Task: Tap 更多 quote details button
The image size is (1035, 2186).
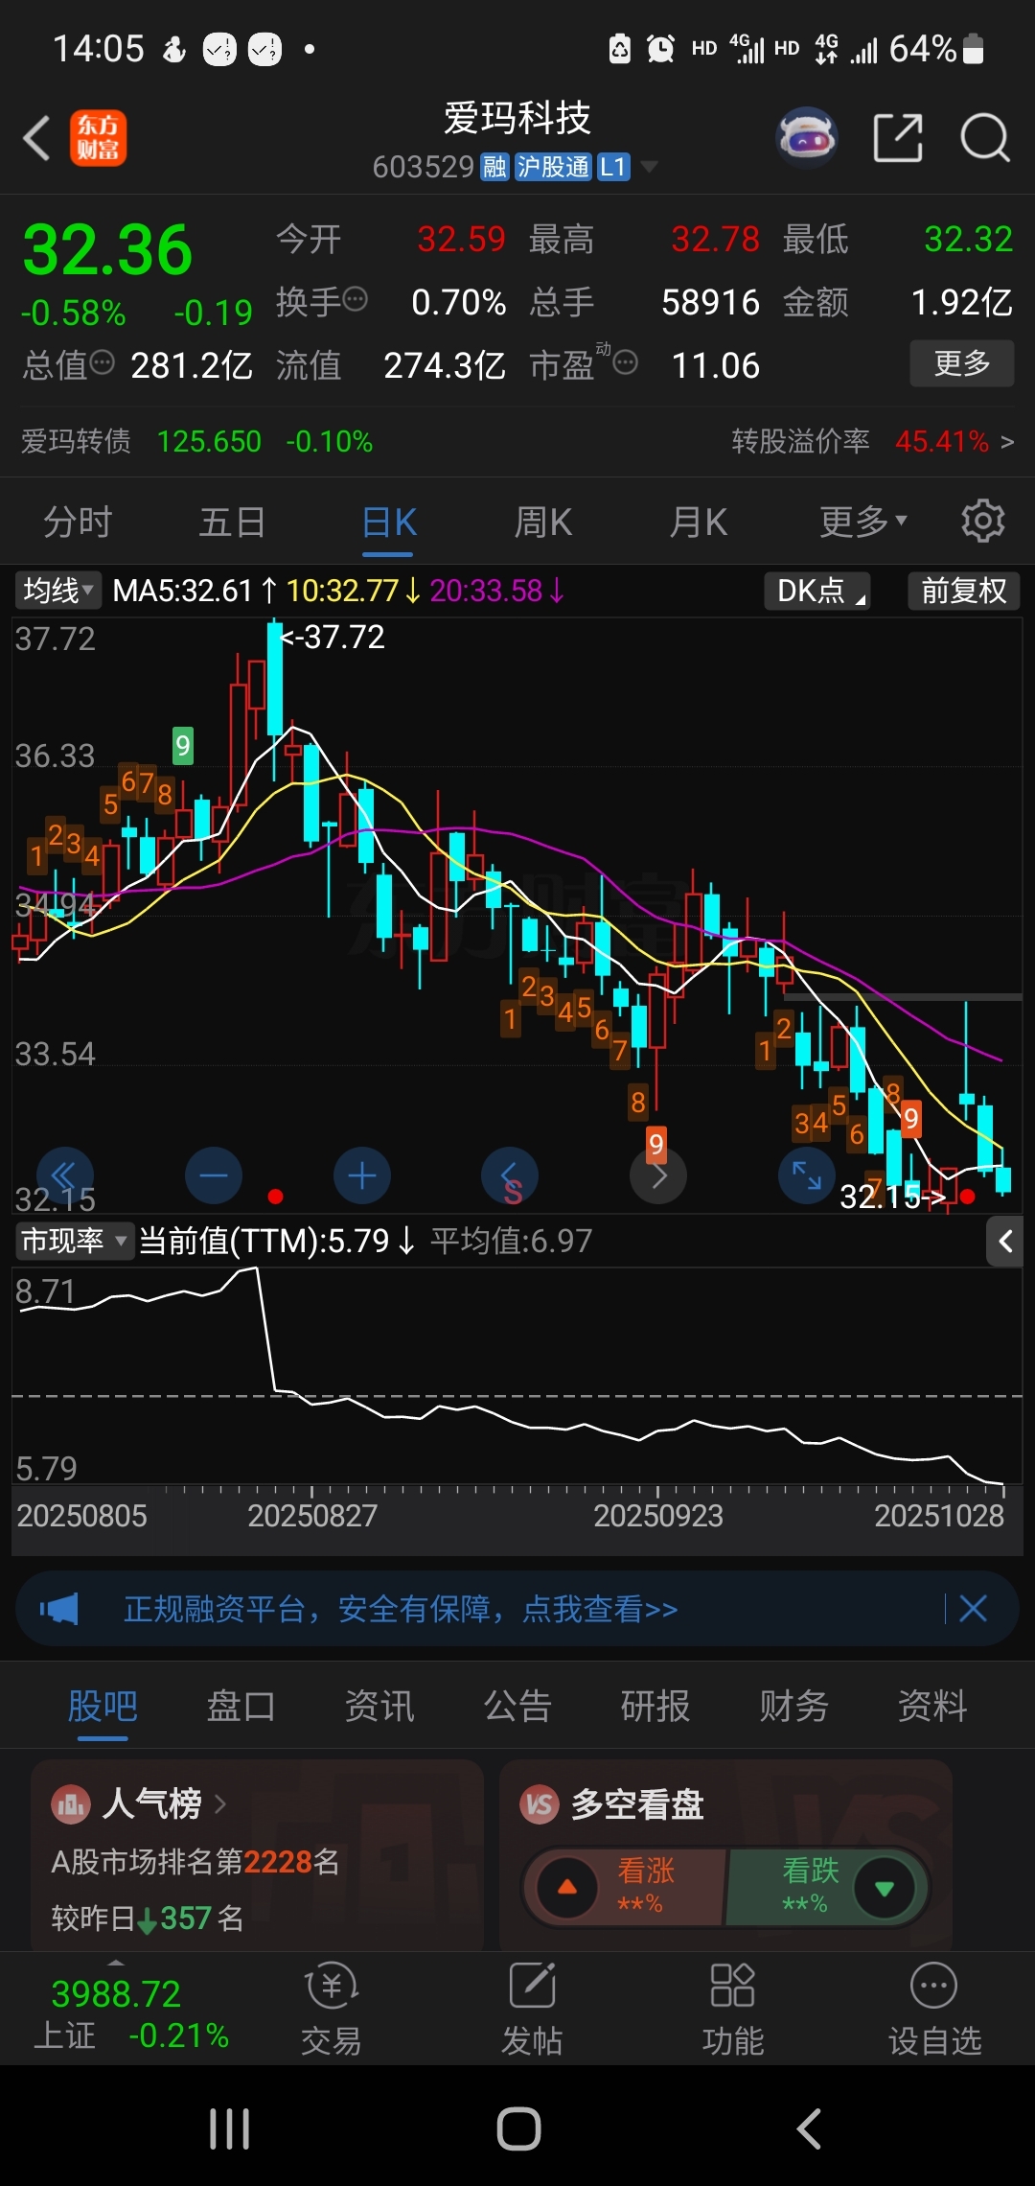Action: click(961, 363)
